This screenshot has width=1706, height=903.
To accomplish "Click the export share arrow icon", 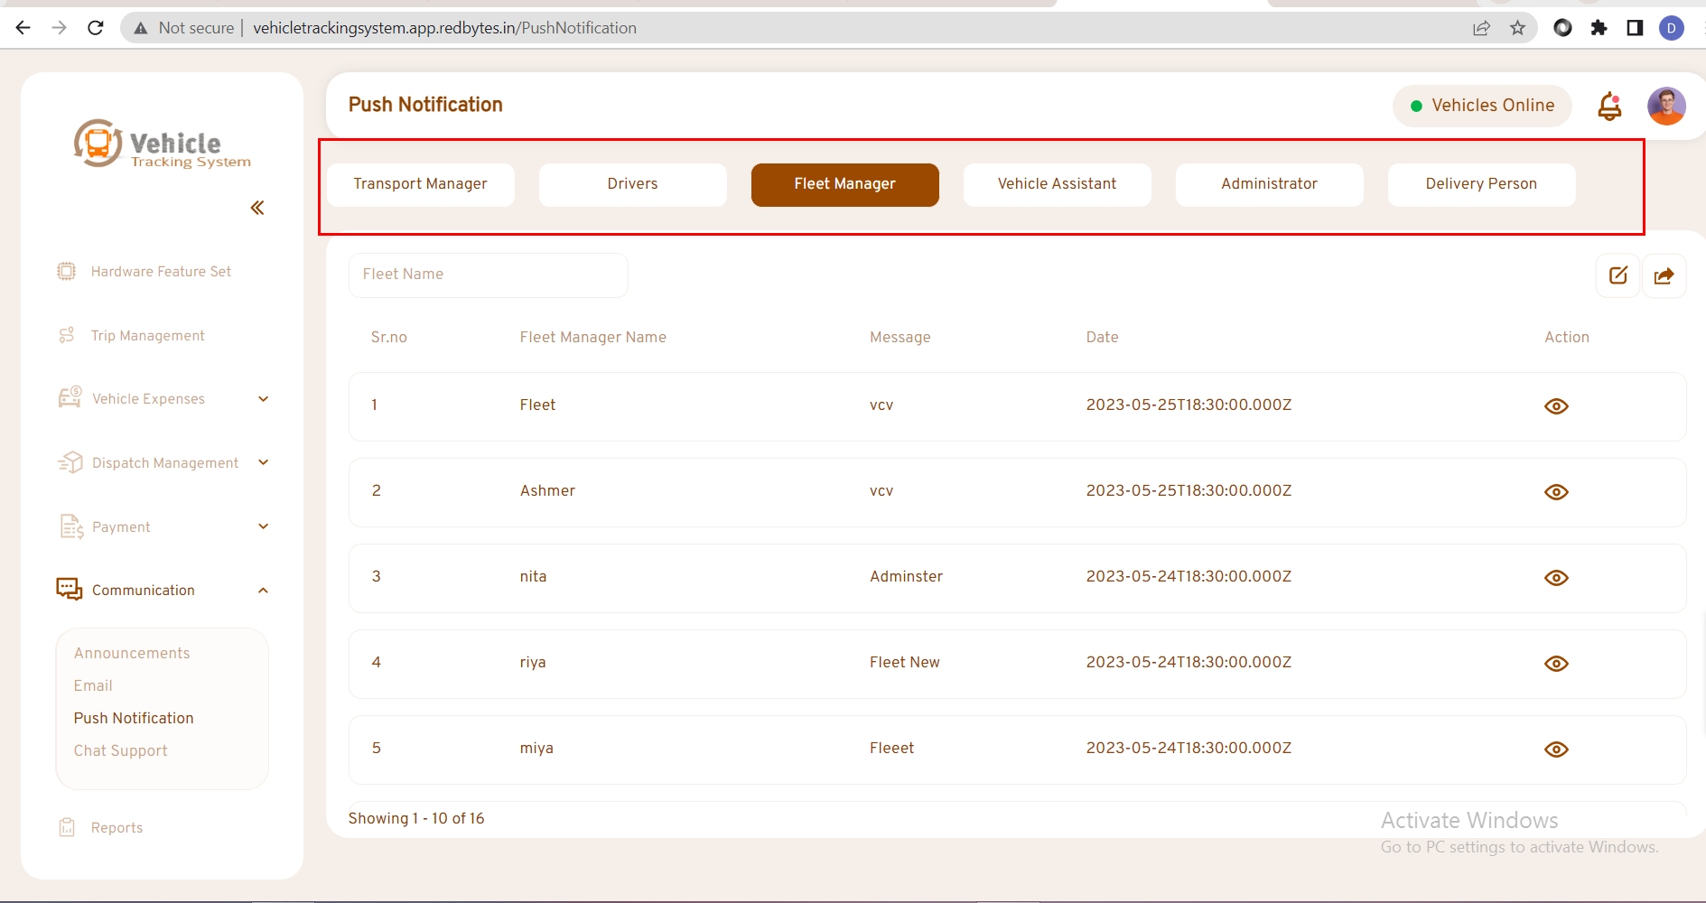I will (1664, 275).
